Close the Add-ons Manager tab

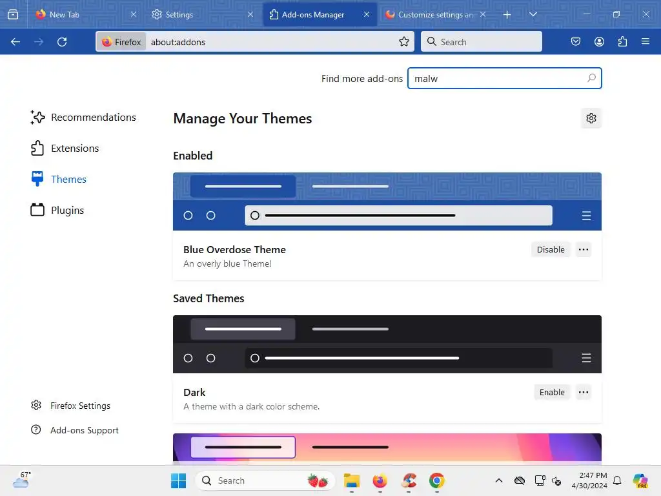[367, 14]
